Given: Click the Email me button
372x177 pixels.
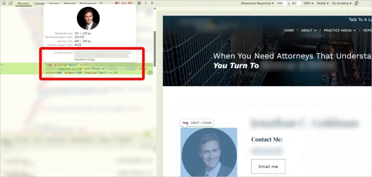Looking at the screenshot, I should pos(268,166).
